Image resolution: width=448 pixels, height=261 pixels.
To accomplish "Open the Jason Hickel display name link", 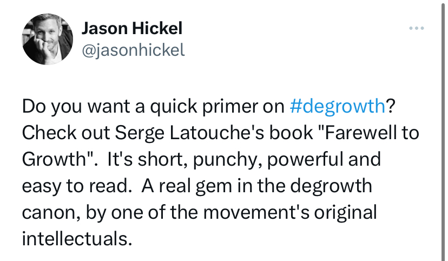I will click(x=131, y=28).
